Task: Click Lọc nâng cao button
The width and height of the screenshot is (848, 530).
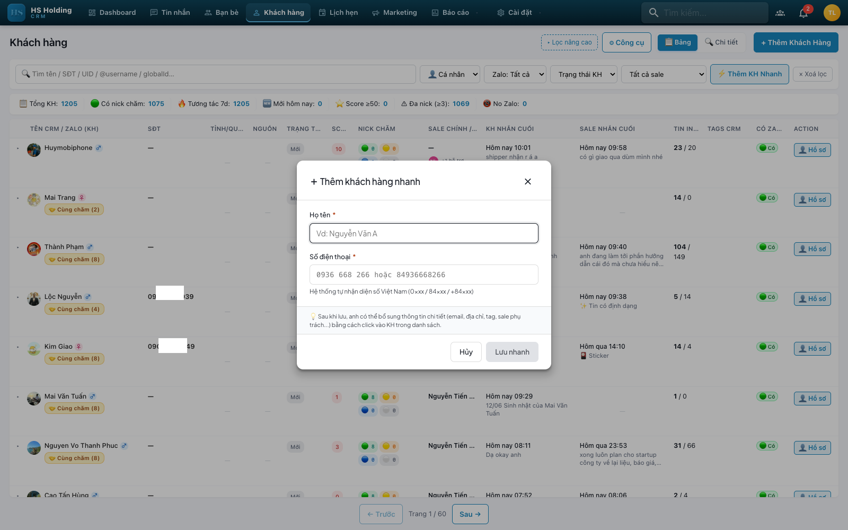Action: 569,42
